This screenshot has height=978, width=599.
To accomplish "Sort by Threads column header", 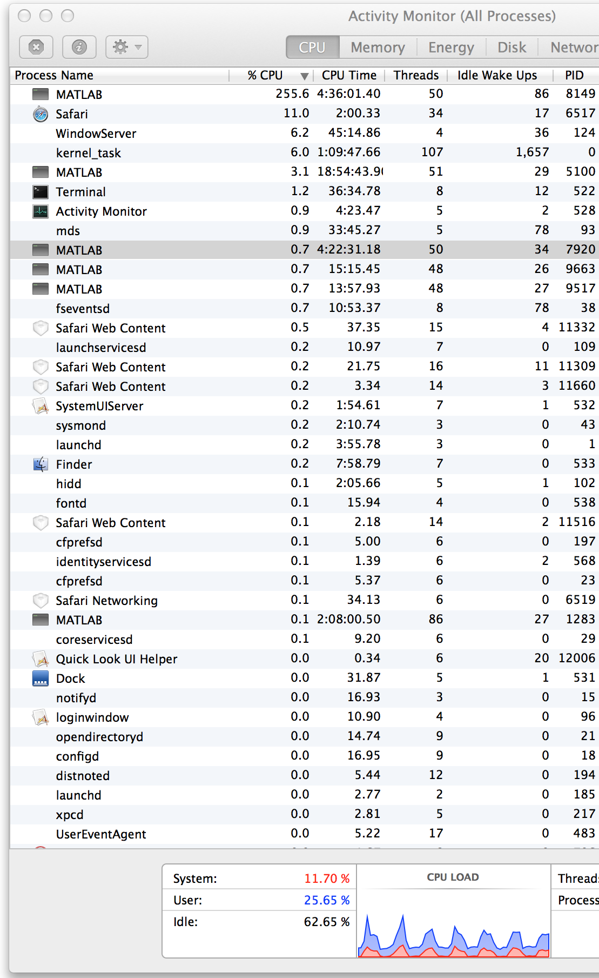I will 416,75.
